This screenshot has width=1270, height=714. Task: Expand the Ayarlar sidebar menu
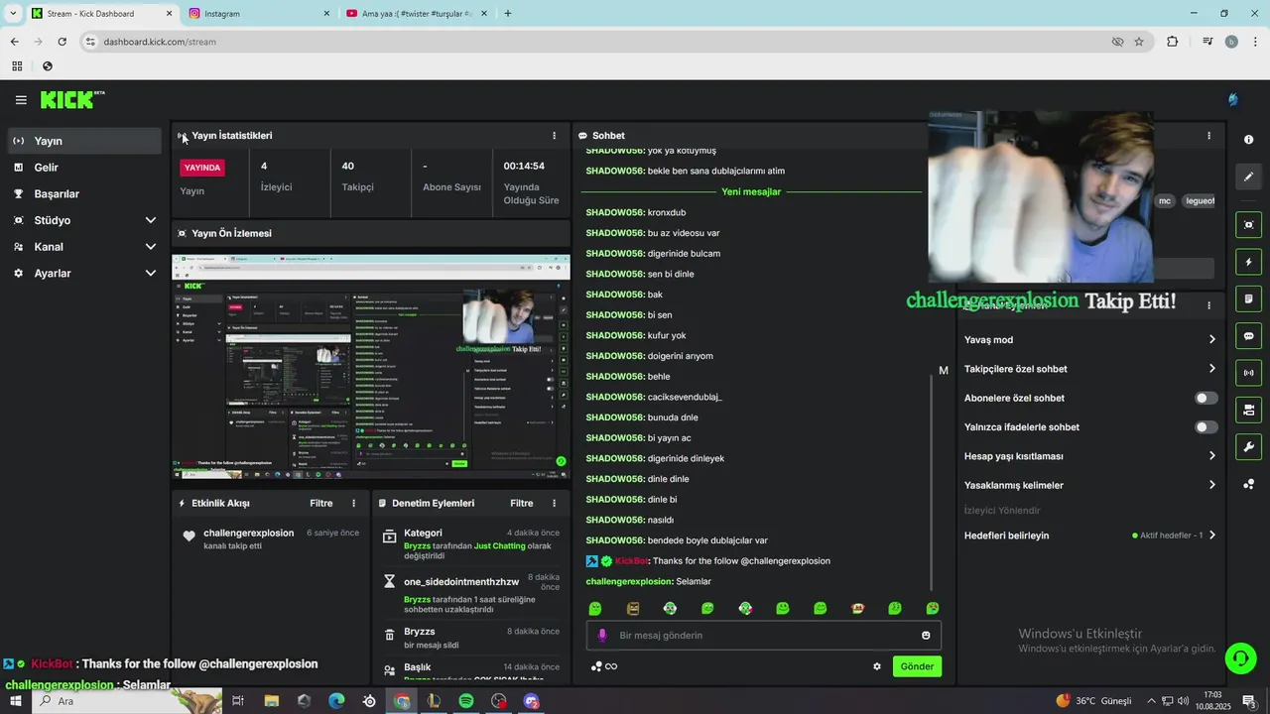(83, 273)
